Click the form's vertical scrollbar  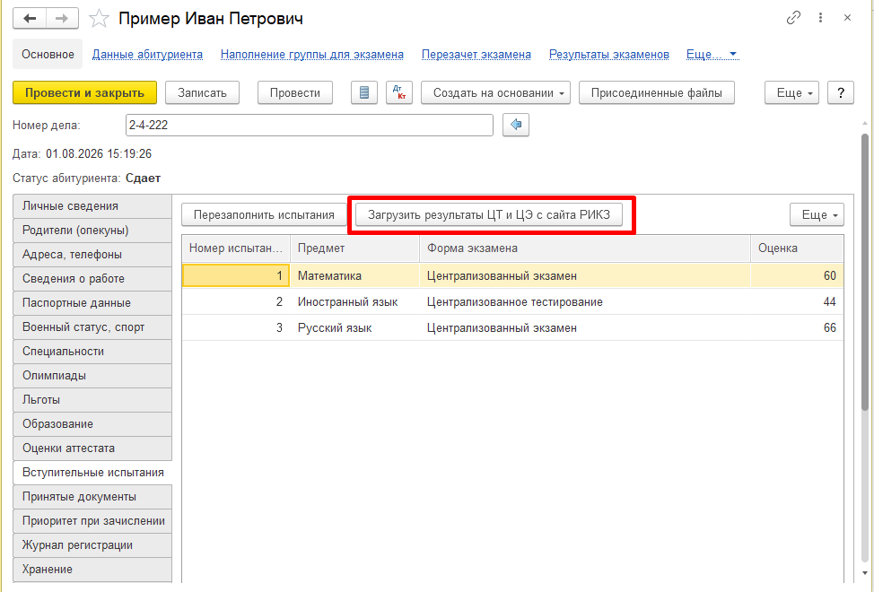click(x=864, y=273)
